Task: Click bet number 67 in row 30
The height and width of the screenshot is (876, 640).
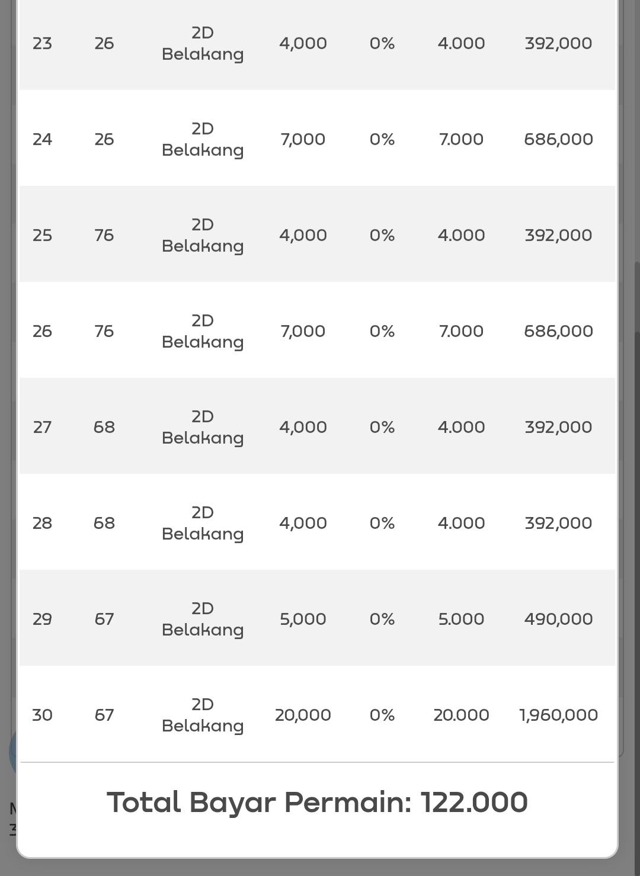Action: (104, 715)
